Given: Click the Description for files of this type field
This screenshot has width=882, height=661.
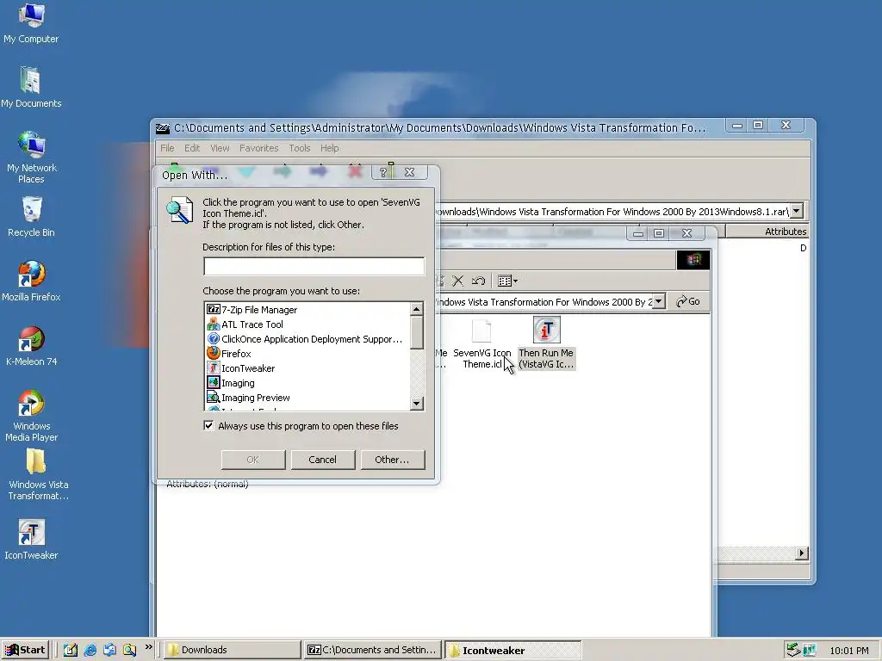Looking at the screenshot, I should [x=314, y=266].
